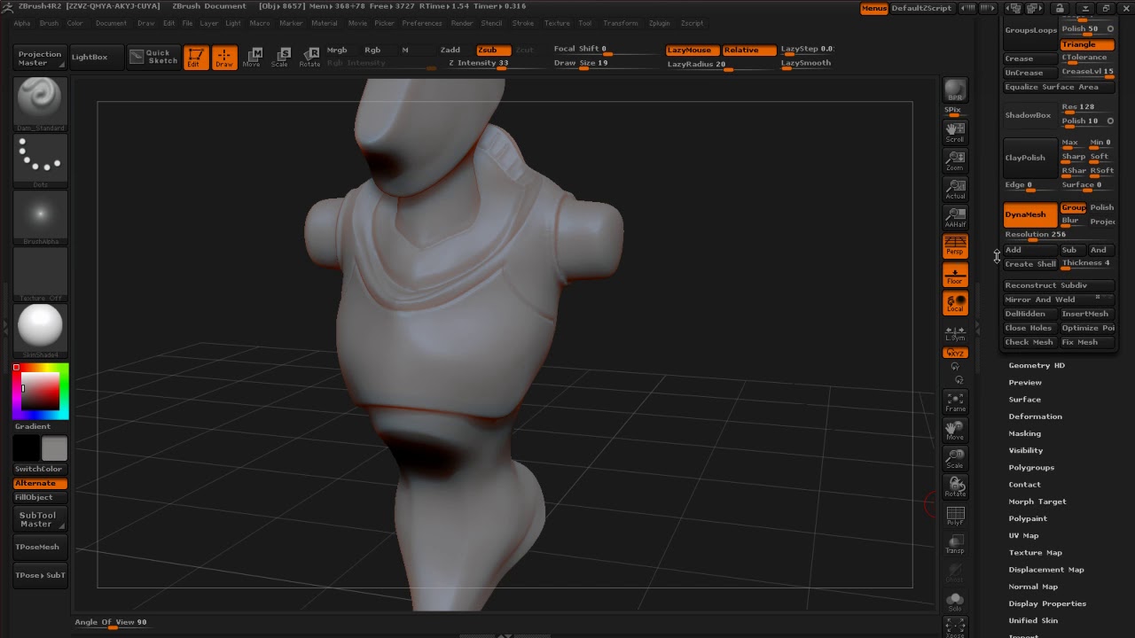Click the Projection Master button
The image size is (1135, 638).
pos(40,58)
